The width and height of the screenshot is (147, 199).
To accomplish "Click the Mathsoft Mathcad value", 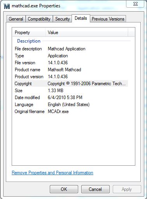I will [65, 70].
